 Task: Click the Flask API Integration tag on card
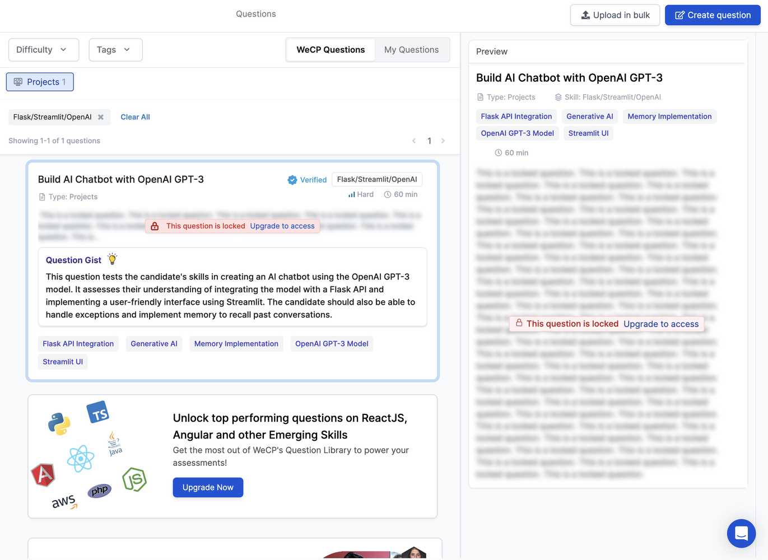click(x=78, y=344)
